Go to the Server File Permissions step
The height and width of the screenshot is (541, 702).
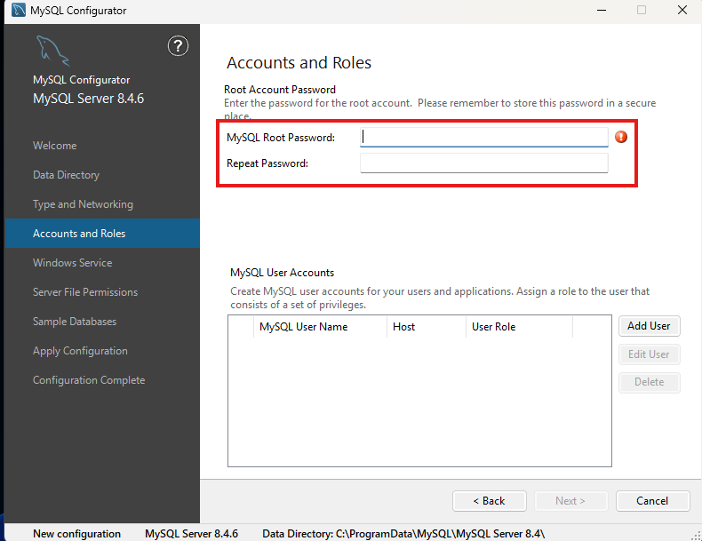[x=85, y=291]
